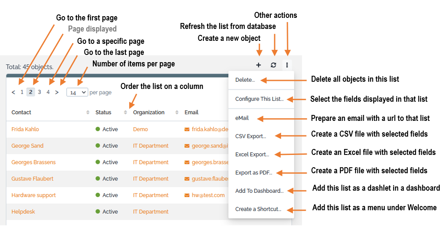Viewport: 447px width, 226px height.
Task: Open the items per page dropdown
Action: tap(77, 92)
